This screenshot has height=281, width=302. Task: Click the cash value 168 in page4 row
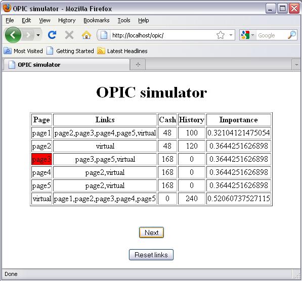tap(167, 172)
